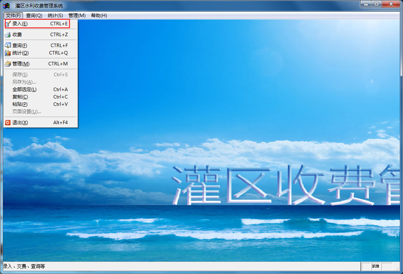The width and height of the screenshot is (403, 274).
Task: Click the red exit icon beside 退出
Action: pos(8,122)
